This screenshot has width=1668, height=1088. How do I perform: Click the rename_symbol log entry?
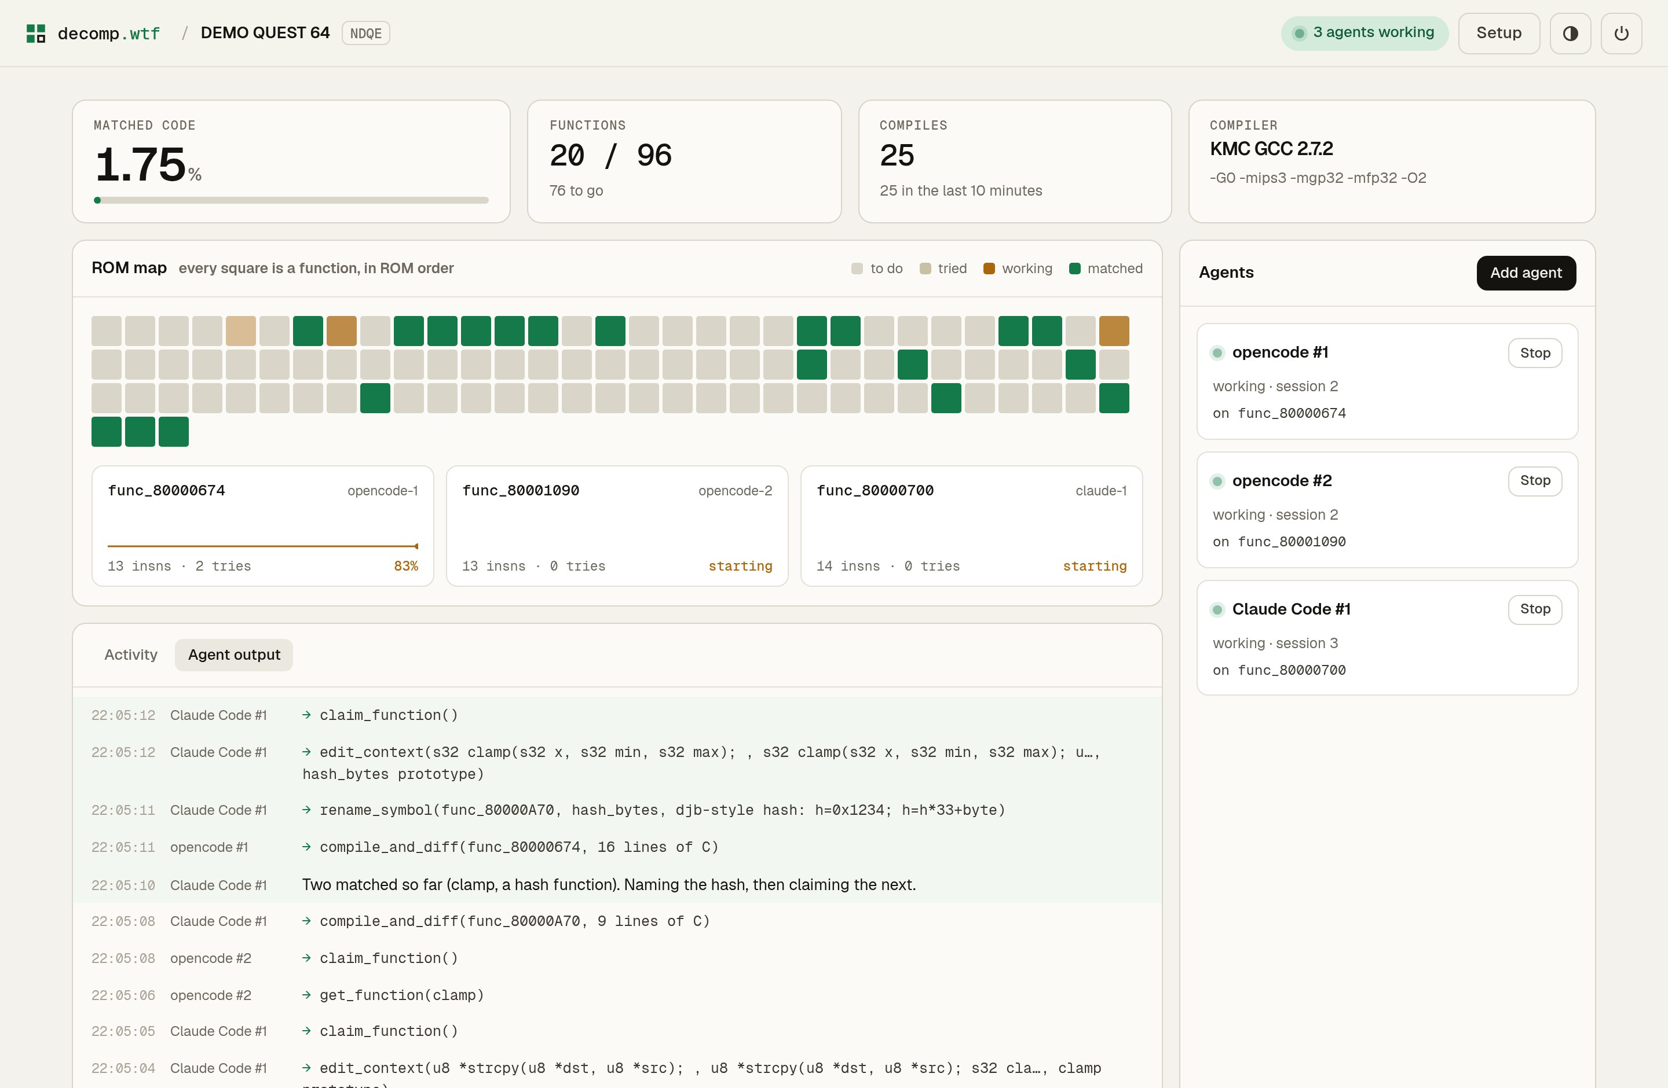617,810
